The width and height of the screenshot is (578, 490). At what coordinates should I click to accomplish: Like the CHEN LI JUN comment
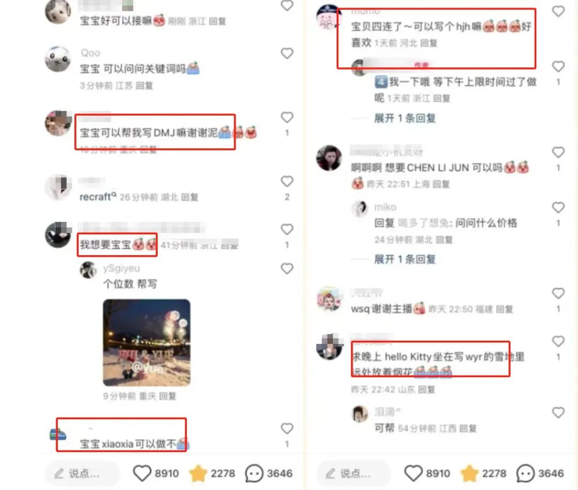tap(558, 152)
